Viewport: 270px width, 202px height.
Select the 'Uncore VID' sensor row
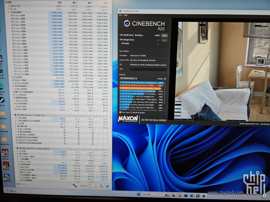[58, 6]
